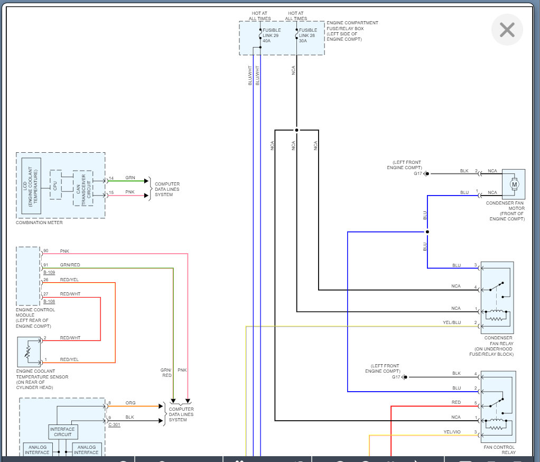
Task: Click wire junction dot below Fusible Link 28
Action: pyautogui.click(x=296, y=130)
